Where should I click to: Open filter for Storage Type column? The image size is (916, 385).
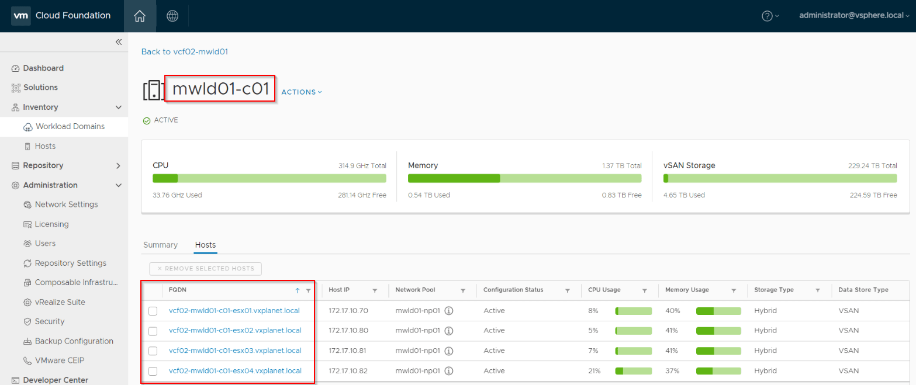pos(818,290)
